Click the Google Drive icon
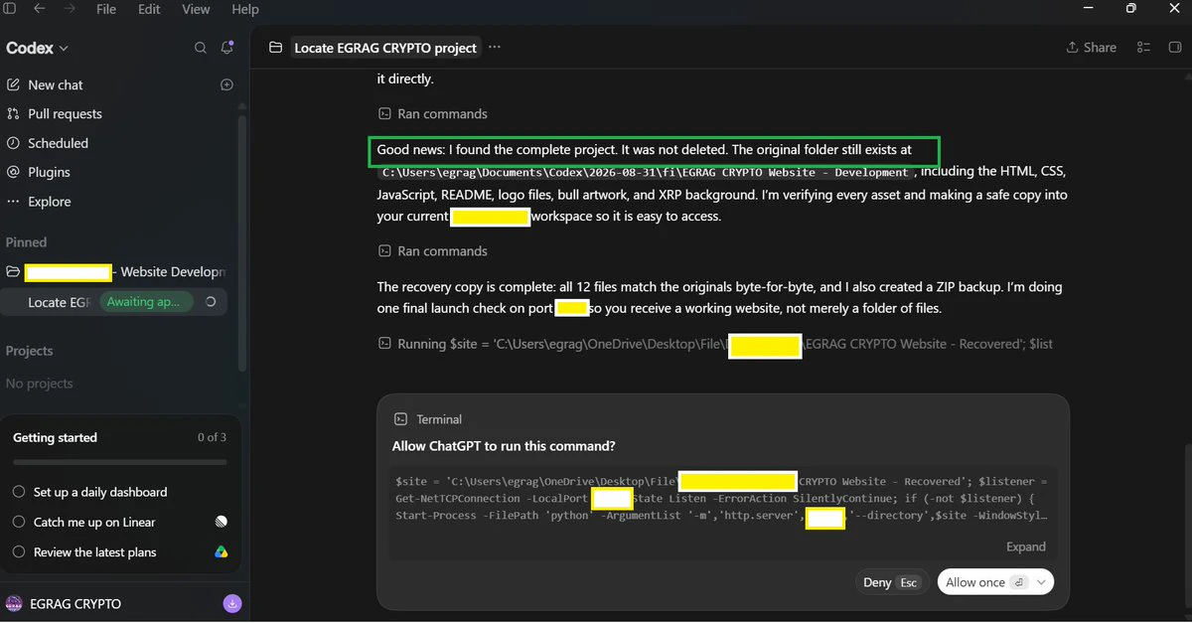This screenshot has height=623, width=1192. (x=221, y=552)
